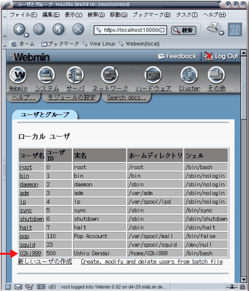The height and width of the screenshot is (291, 249).
Task: Open the 02ki999 user link
Action: [x=30, y=253]
